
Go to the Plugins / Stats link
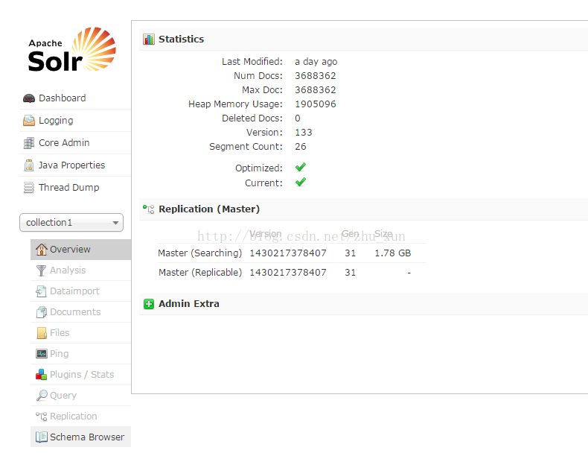click(80, 375)
